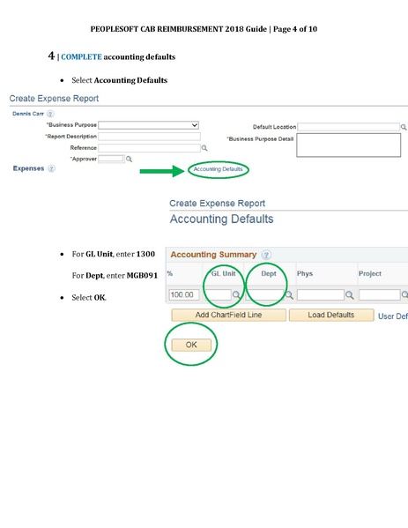Viewport: 408px width, 528px height.
Task: Click the Dept column header
Action: 269,273
